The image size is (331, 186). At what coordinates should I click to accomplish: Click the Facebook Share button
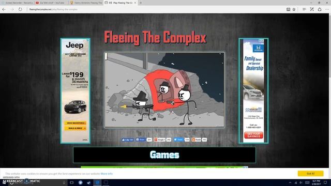(x=141, y=139)
